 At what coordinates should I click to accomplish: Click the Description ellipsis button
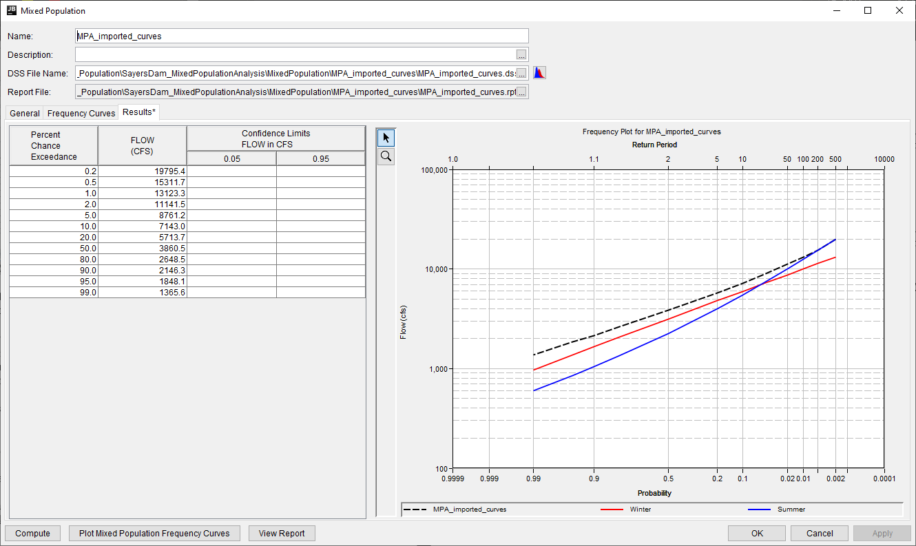pyautogui.click(x=521, y=54)
